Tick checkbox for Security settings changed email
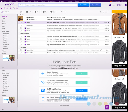 21,28
